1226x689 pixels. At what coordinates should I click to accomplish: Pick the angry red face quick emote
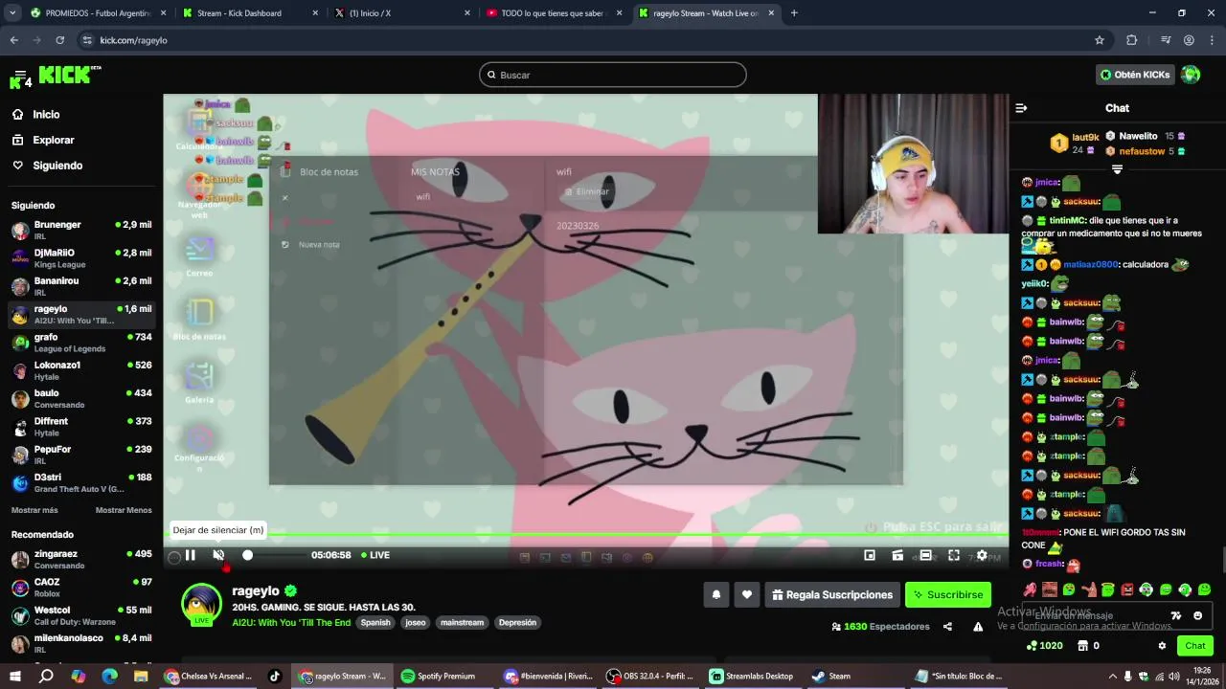click(1126, 589)
